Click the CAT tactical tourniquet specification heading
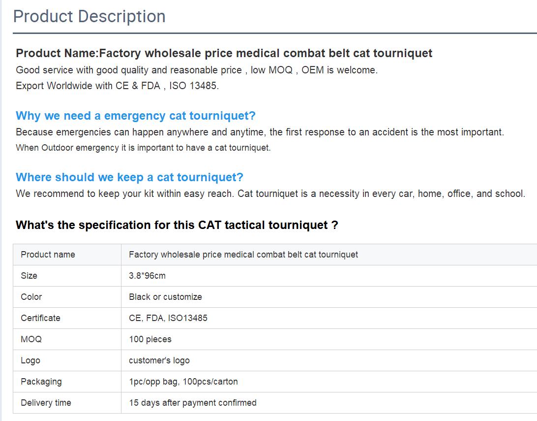This screenshot has height=421, width=537. click(x=177, y=225)
